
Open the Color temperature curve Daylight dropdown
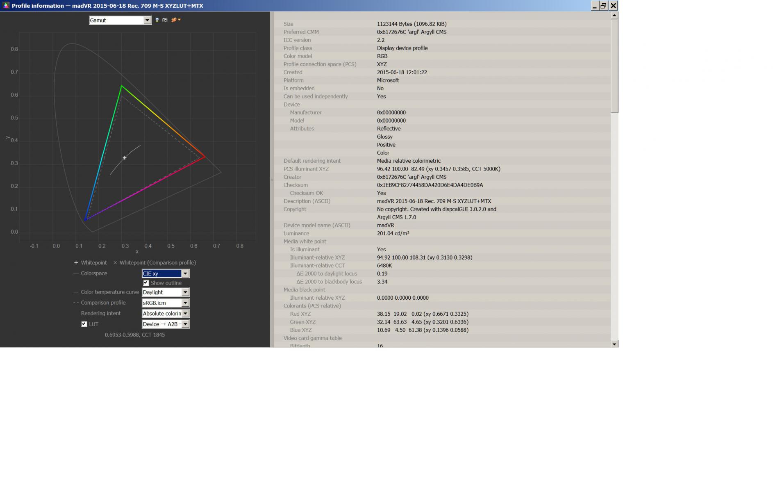pos(185,292)
